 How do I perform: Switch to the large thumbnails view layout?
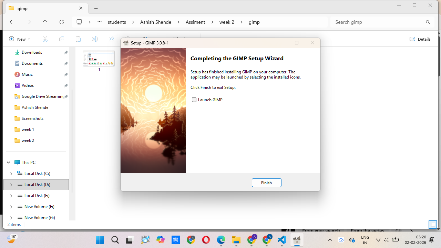433,225
